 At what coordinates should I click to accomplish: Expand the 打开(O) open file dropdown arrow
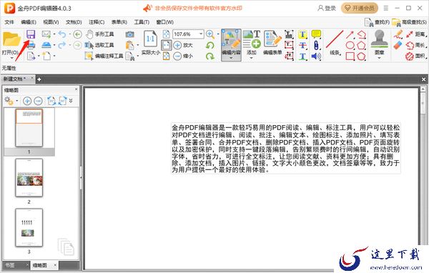(x=11, y=58)
